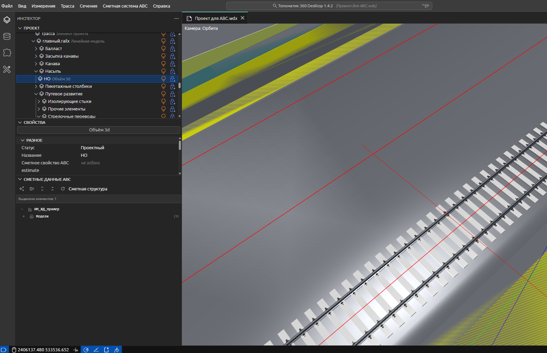Expand the Балласт tree node
Image resolution: width=547 pixels, height=353 pixels.
pos(36,49)
